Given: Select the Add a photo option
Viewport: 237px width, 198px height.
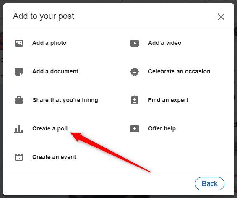Looking at the screenshot, I should click(49, 43).
